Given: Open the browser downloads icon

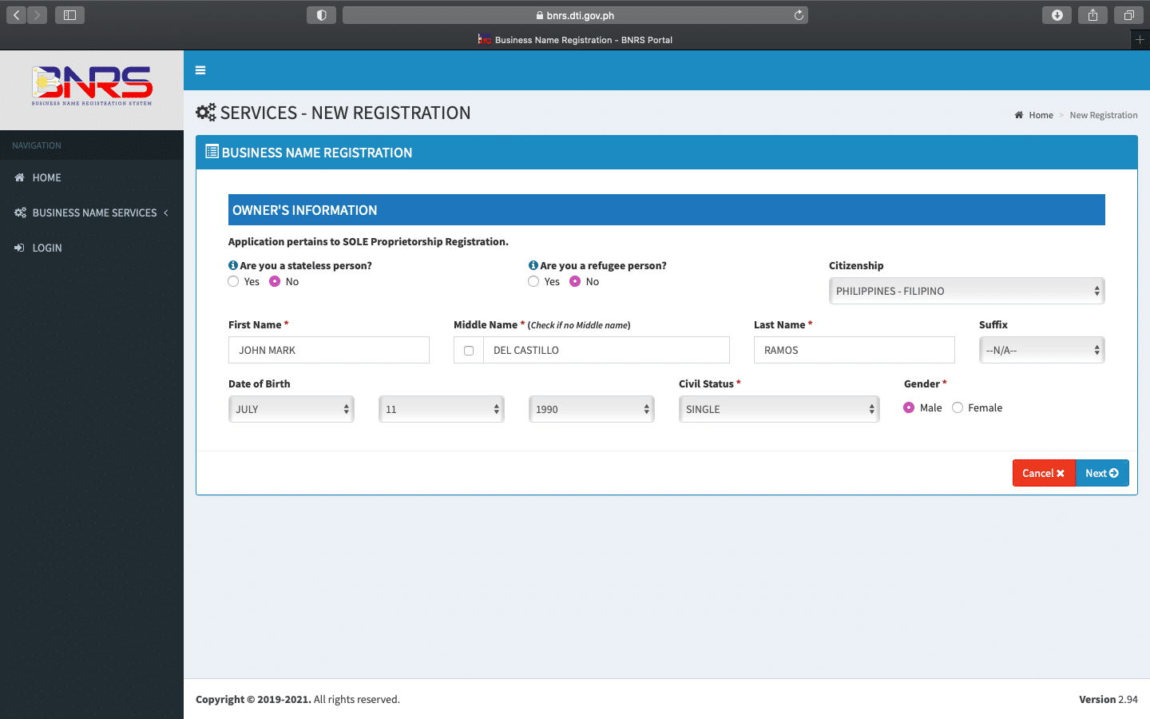Looking at the screenshot, I should (x=1057, y=15).
